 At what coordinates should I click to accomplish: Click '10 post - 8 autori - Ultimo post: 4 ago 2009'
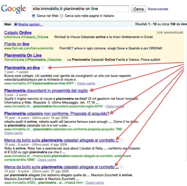tap(36, 145)
